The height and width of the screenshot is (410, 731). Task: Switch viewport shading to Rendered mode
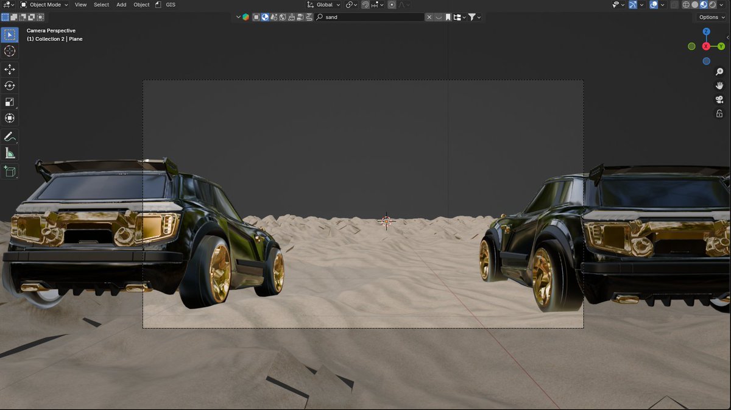pyautogui.click(x=712, y=4)
